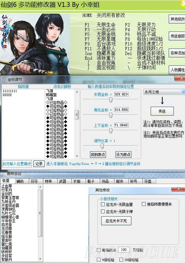Image resolution: width=185 pixels, height=263 pixels.
Task: Click the game cover artwork image
Action: (35, 44)
